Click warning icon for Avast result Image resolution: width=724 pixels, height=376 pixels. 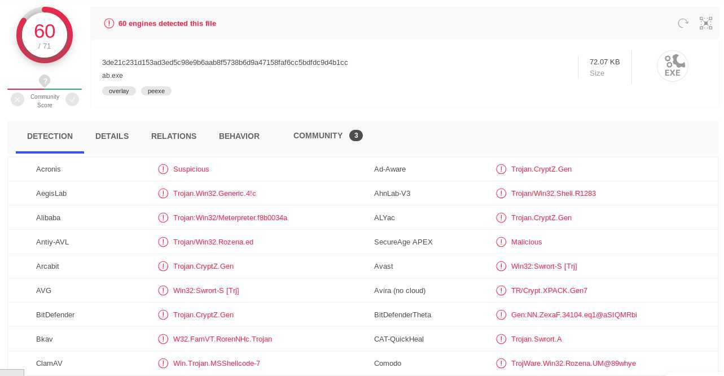501,266
